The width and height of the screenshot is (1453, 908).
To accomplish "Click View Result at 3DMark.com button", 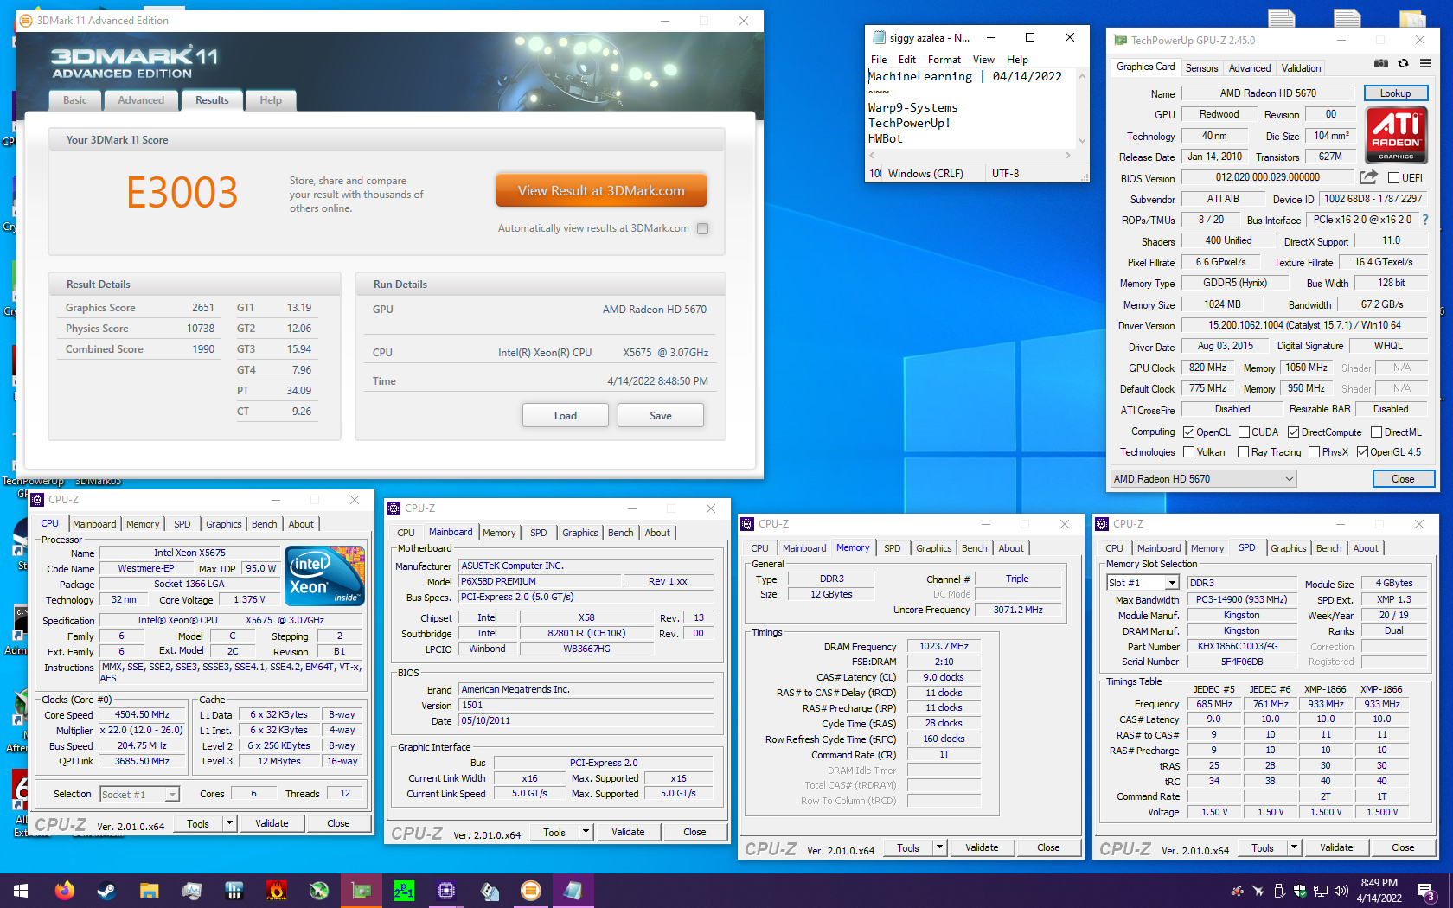I will pos(601,190).
